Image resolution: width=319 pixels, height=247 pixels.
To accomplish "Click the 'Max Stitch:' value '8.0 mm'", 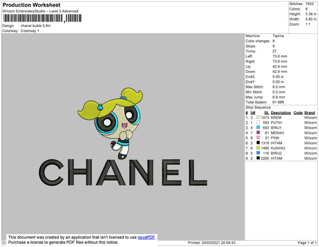I will click(279, 87).
